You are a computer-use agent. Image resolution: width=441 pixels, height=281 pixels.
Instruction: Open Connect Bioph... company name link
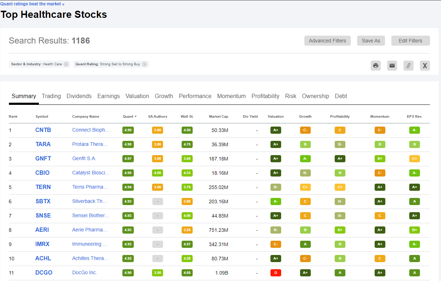coord(91,130)
